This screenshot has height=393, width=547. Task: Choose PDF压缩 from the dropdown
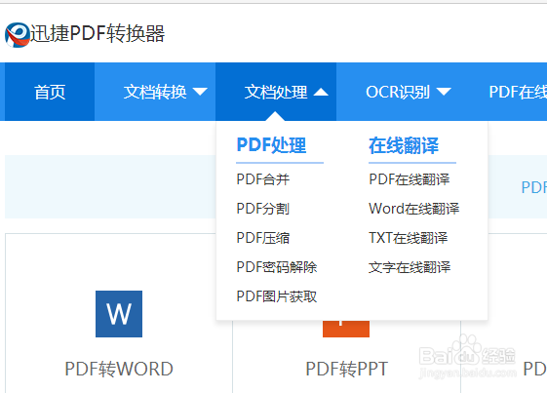click(263, 238)
